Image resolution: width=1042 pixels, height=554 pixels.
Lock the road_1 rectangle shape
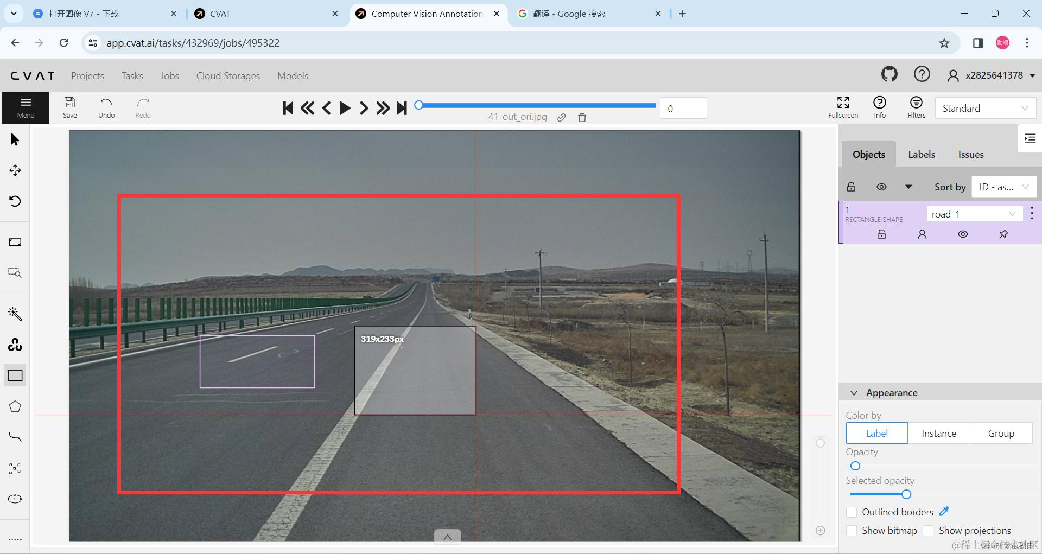(x=882, y=234)
